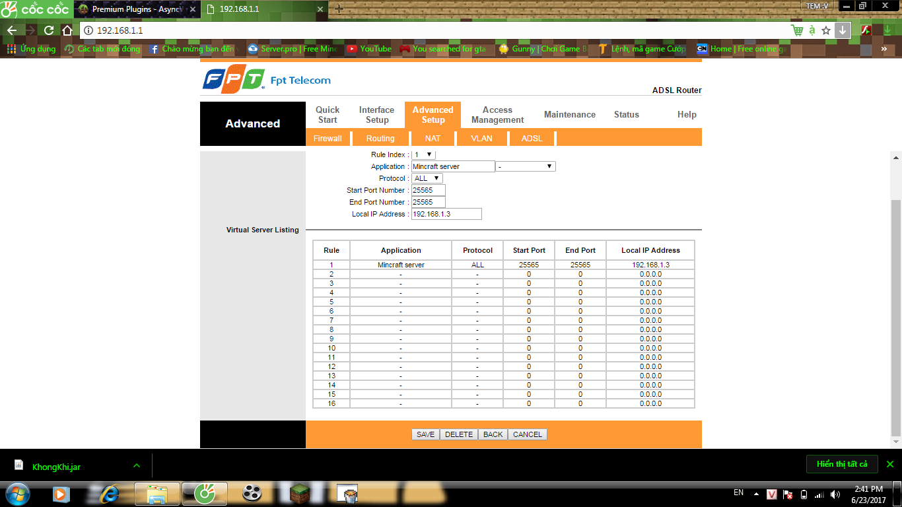The image size is (902, 507).
Task: Expand the KhongKhi.jar download options chevron
Action: (137, 465)
